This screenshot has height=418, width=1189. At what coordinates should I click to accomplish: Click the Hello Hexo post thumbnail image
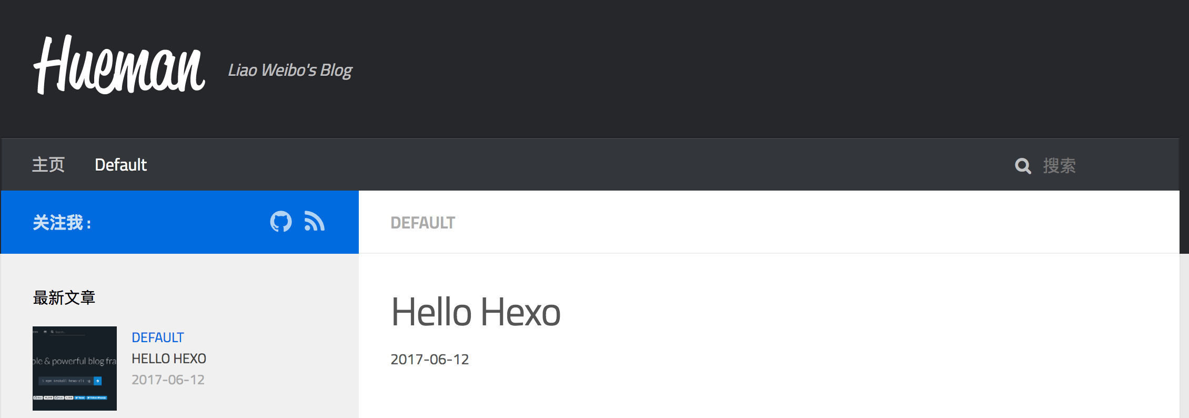[x=74, y=368]
